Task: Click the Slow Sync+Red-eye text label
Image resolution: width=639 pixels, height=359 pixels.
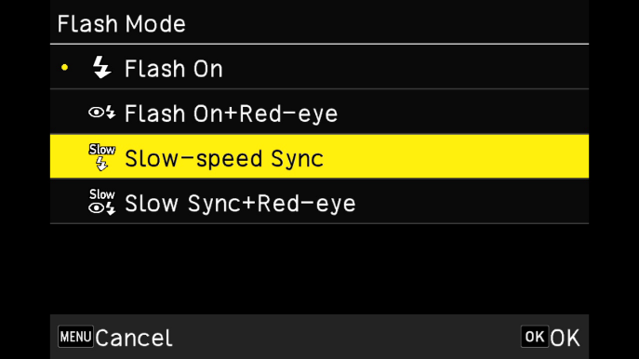Action: [x=240, y=203]
